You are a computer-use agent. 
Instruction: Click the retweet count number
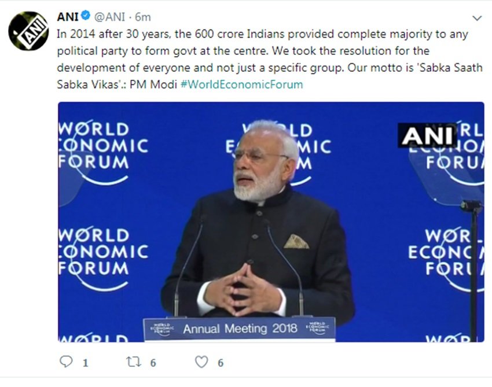pyautogui.click(x=153, y=363)
